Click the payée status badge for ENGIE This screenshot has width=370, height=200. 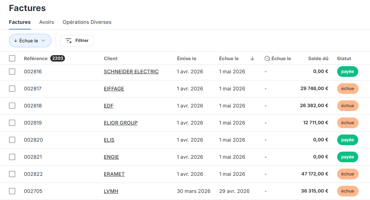point(348,157)
